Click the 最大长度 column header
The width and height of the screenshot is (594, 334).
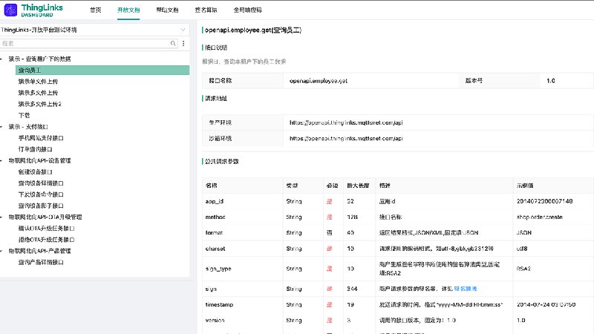coord(358,185)
